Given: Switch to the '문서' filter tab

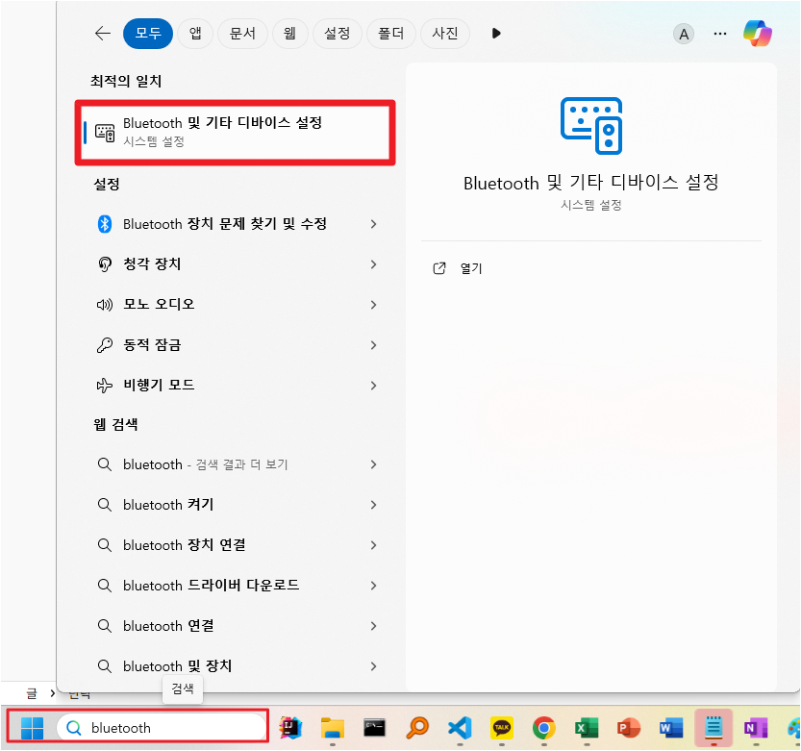Looking at the screenshot, I should point(242,34).
